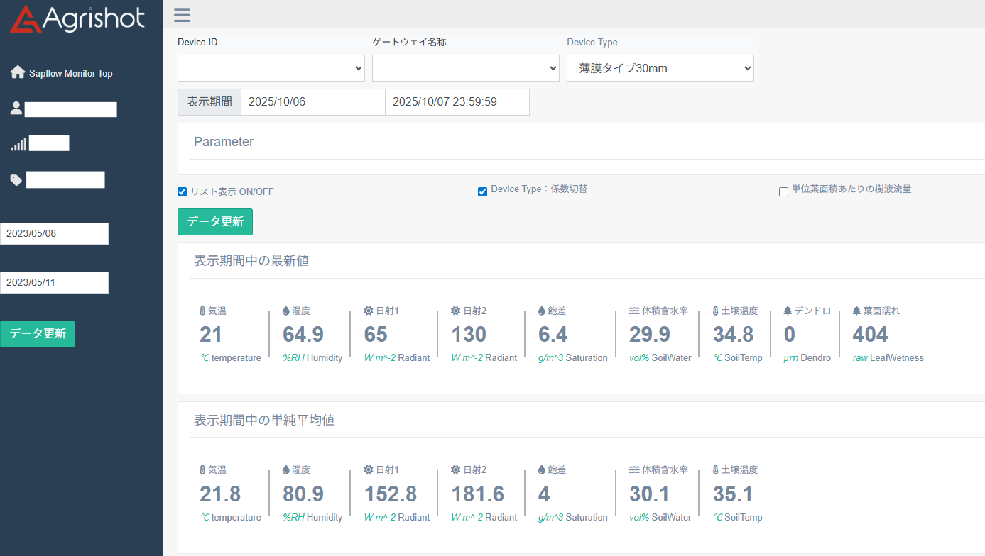The width and height of the screenshot is (985, 556).
Task: Click the bell icon beside 葉面濡れ
Action: [x=856, y=311]
